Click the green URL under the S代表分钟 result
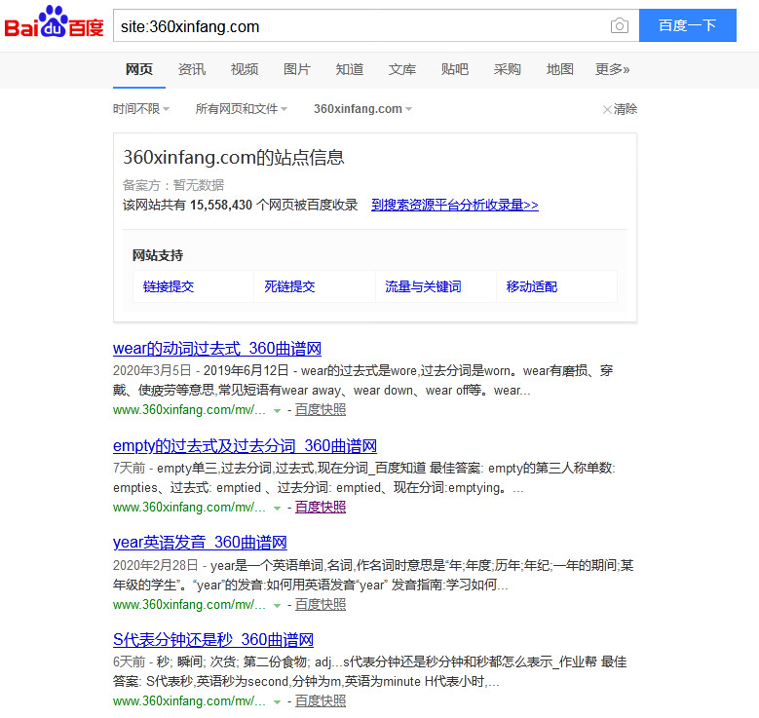This screenshot has width=759, height=718. coord(189,701)
